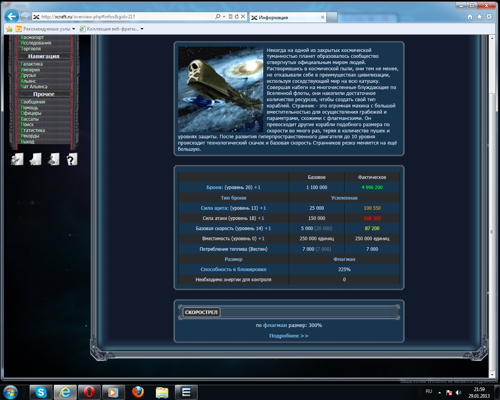The image size is (500, 400).
Task: Click the Тип брони link
Action: click(x=234, y=198)
